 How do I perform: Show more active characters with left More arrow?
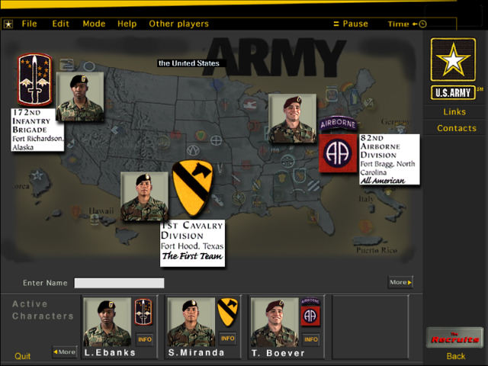pos(65,352)
